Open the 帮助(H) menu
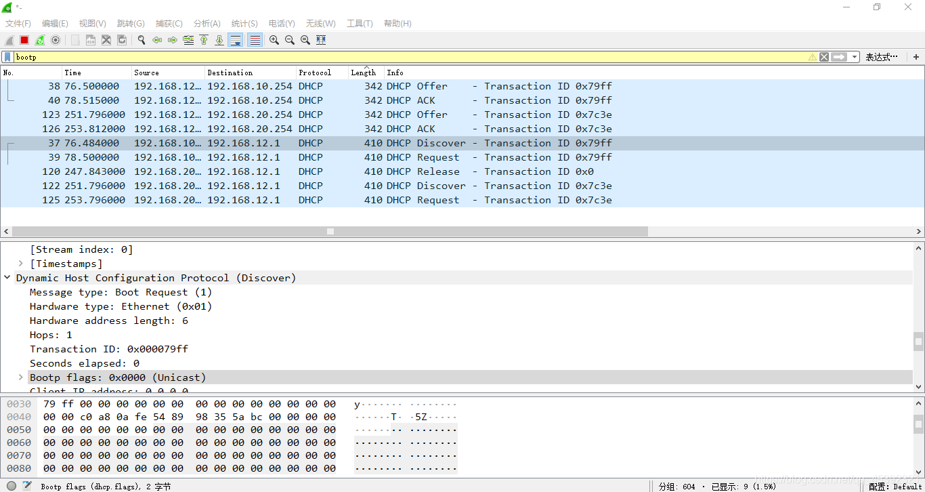 397,23
